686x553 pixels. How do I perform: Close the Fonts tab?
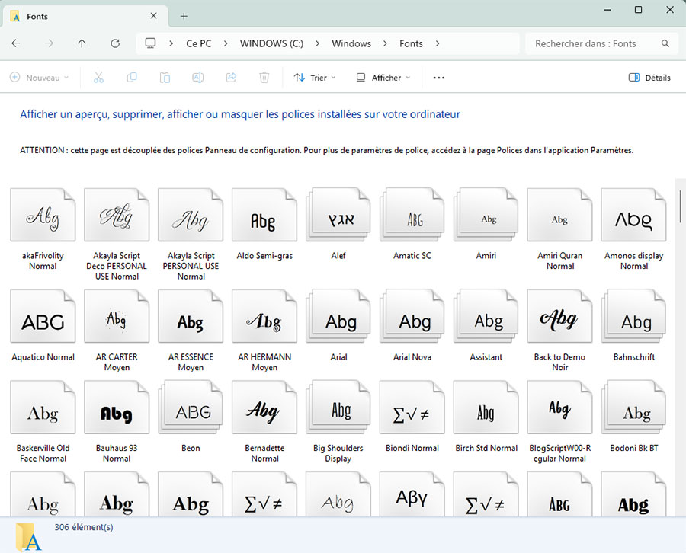(153, 16)
